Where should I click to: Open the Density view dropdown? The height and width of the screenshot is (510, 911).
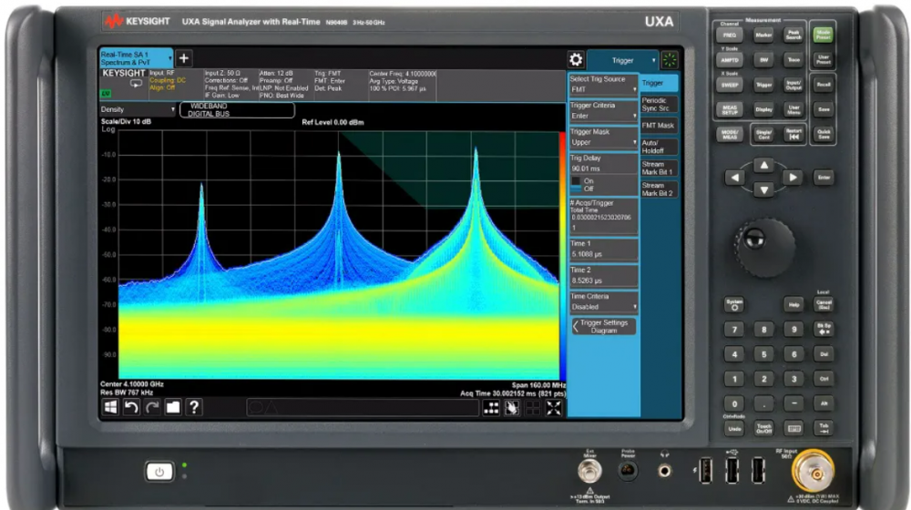[x=138, y=109]
